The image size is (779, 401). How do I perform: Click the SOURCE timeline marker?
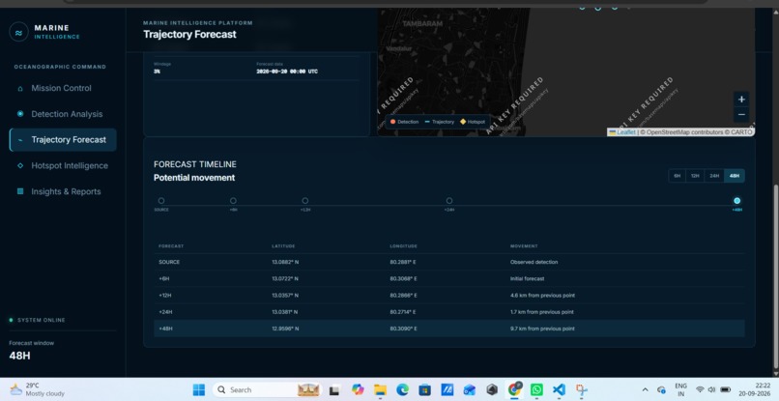click(x=161, y=201)
